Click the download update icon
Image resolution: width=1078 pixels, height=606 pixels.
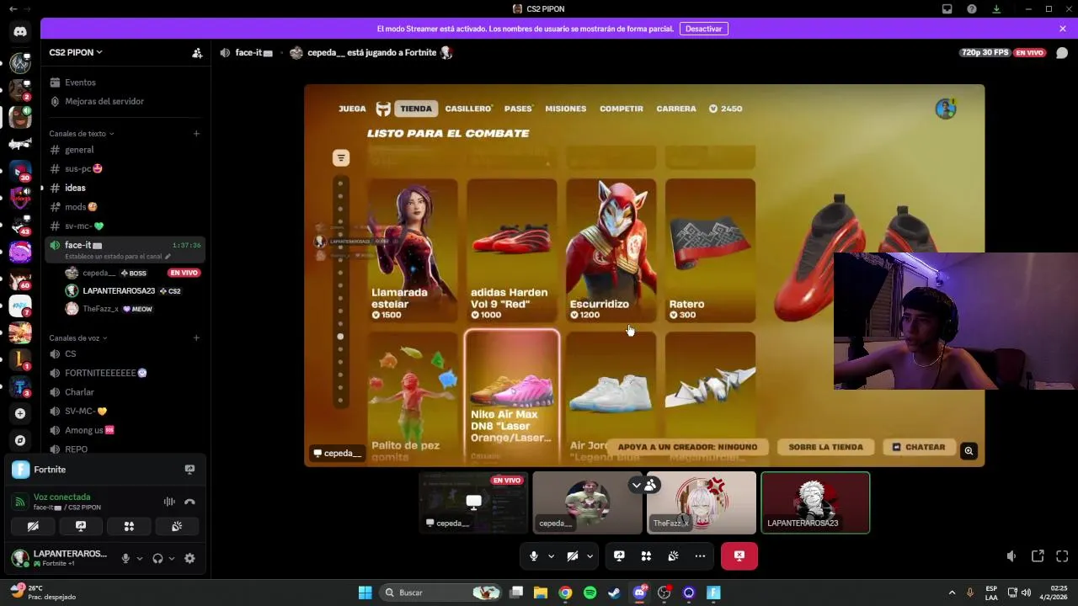point(996,8)
